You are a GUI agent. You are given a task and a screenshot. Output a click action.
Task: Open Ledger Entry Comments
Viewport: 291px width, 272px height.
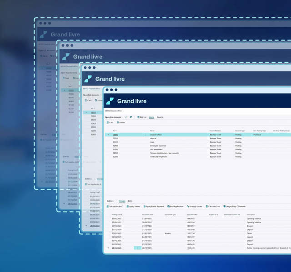235,206
